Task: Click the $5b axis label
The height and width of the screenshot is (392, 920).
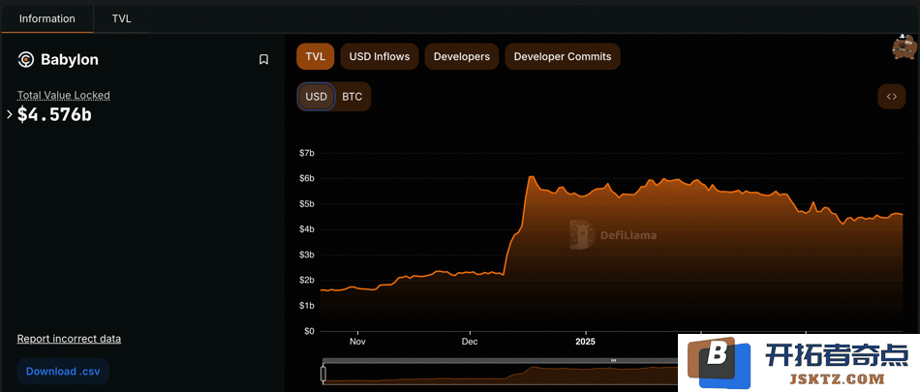Action: [306, 203]
